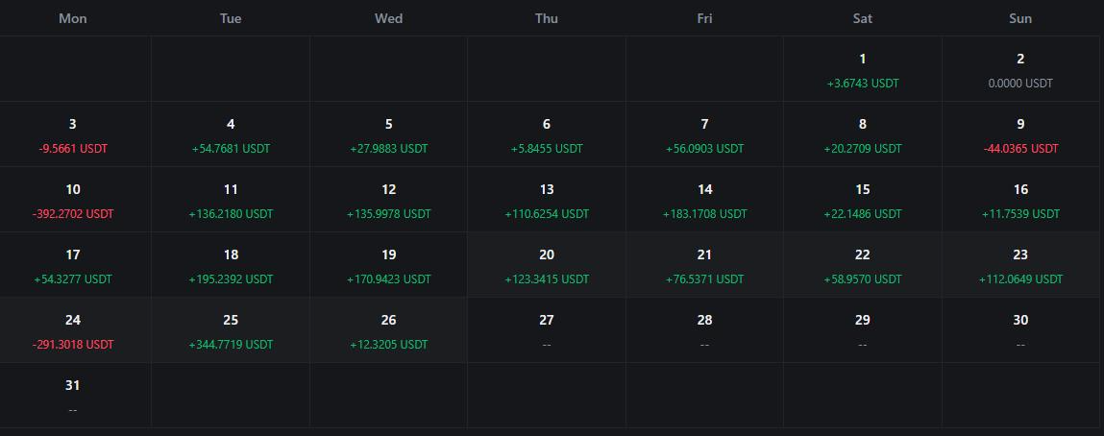Image resolution: width=1104 pixels, height=436 pixels.
Task: Select day 1 with +3.6743 USDT
Action: point(863,69)
